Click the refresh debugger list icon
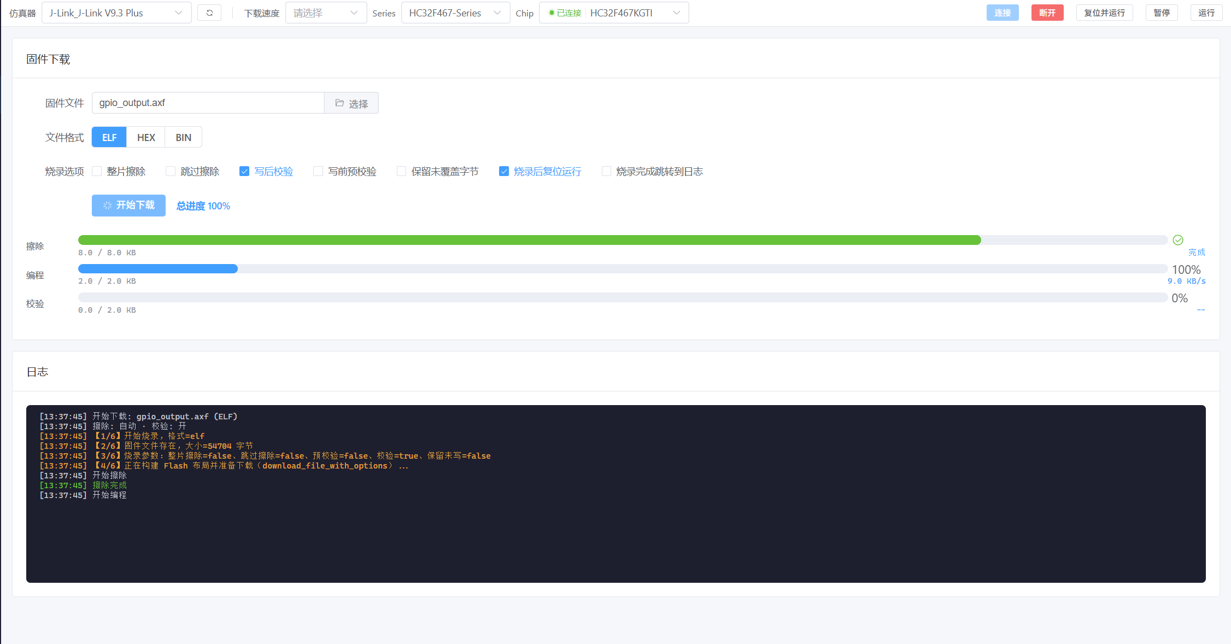The height and width of the screenshot is (644, 1231). coord(209,13)
